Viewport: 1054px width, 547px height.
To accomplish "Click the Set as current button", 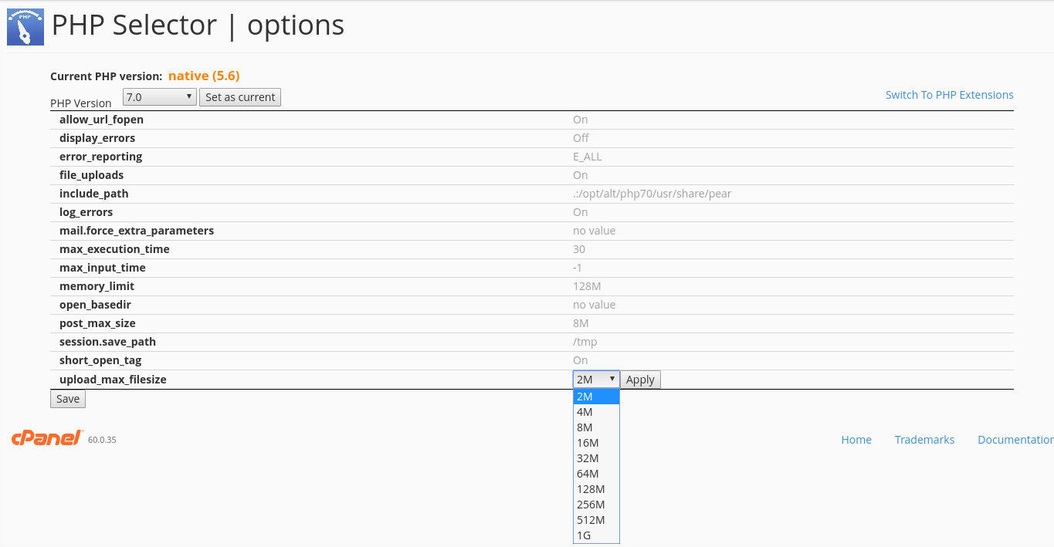I will pyautogui.click(x=240, y=97).
